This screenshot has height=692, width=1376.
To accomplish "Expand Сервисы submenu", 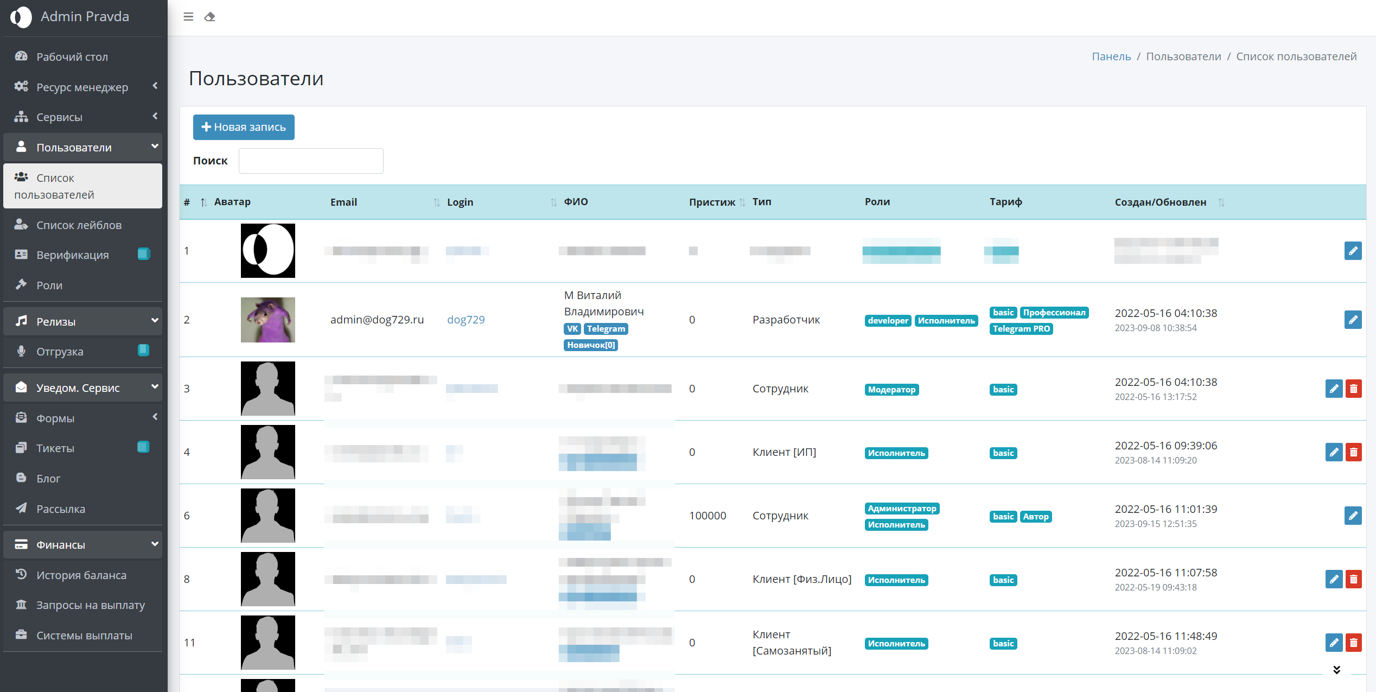I will (x=82, y=117).
